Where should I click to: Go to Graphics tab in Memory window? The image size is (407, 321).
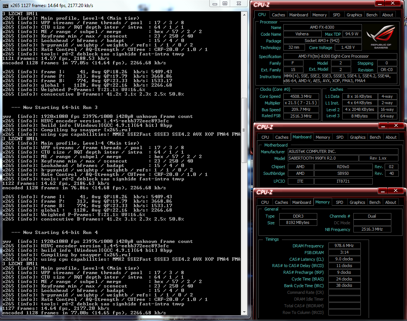[357, 202]
